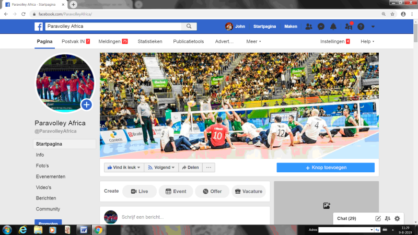
Task: Open a new browser tab
Action: click(x=73, y=5)
